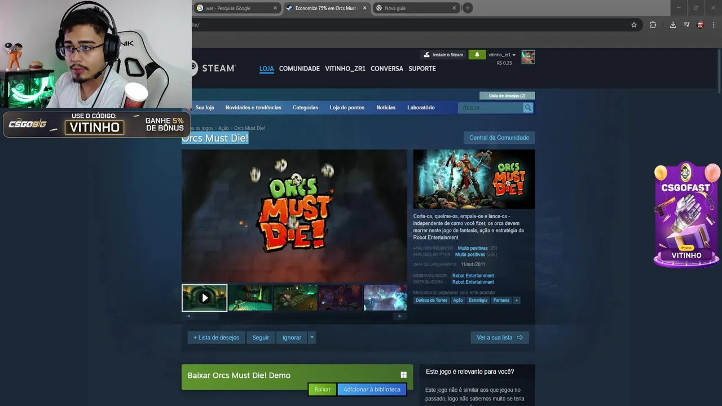Expand Ignorar options dropdown arrow
This screenshot has width=722, height=406.
[312, 337]
